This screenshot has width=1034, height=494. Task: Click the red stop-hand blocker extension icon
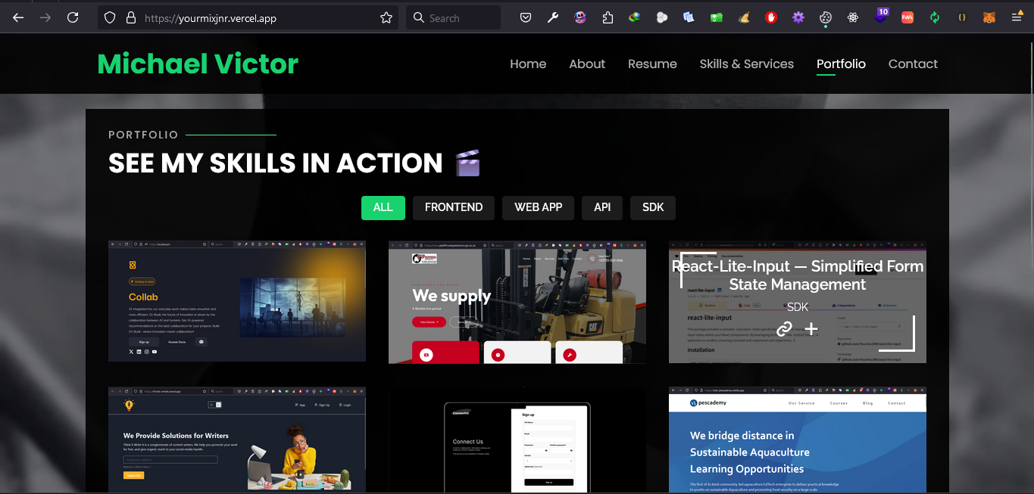[x=771, y=17]
